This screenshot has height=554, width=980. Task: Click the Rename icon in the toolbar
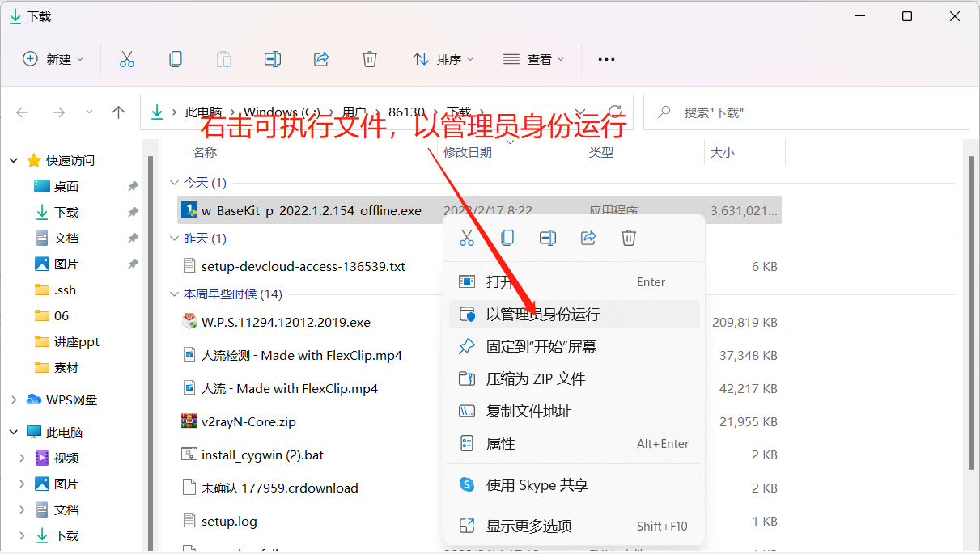pos(273,59)
